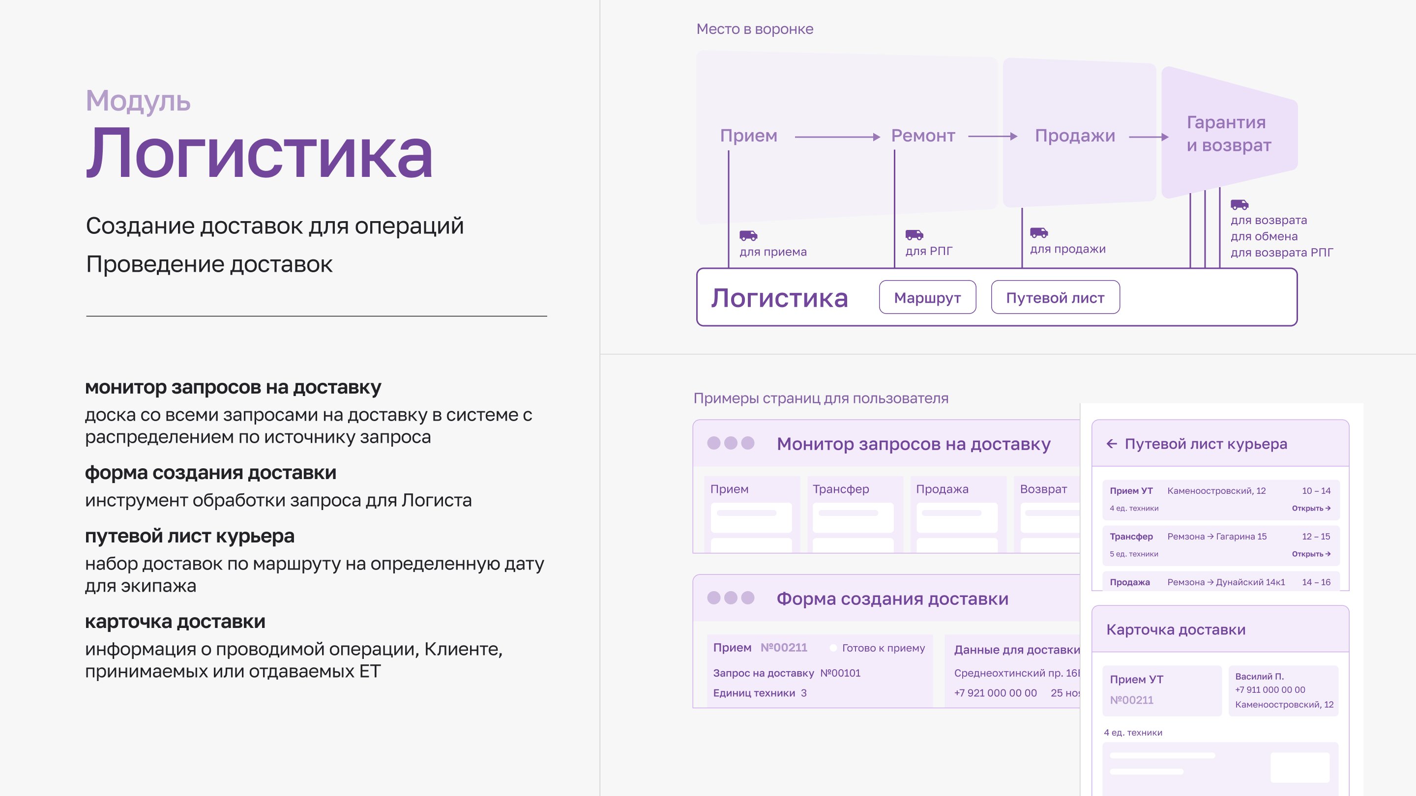Click the truck icon above 'для продажи'

(1038, 233)
